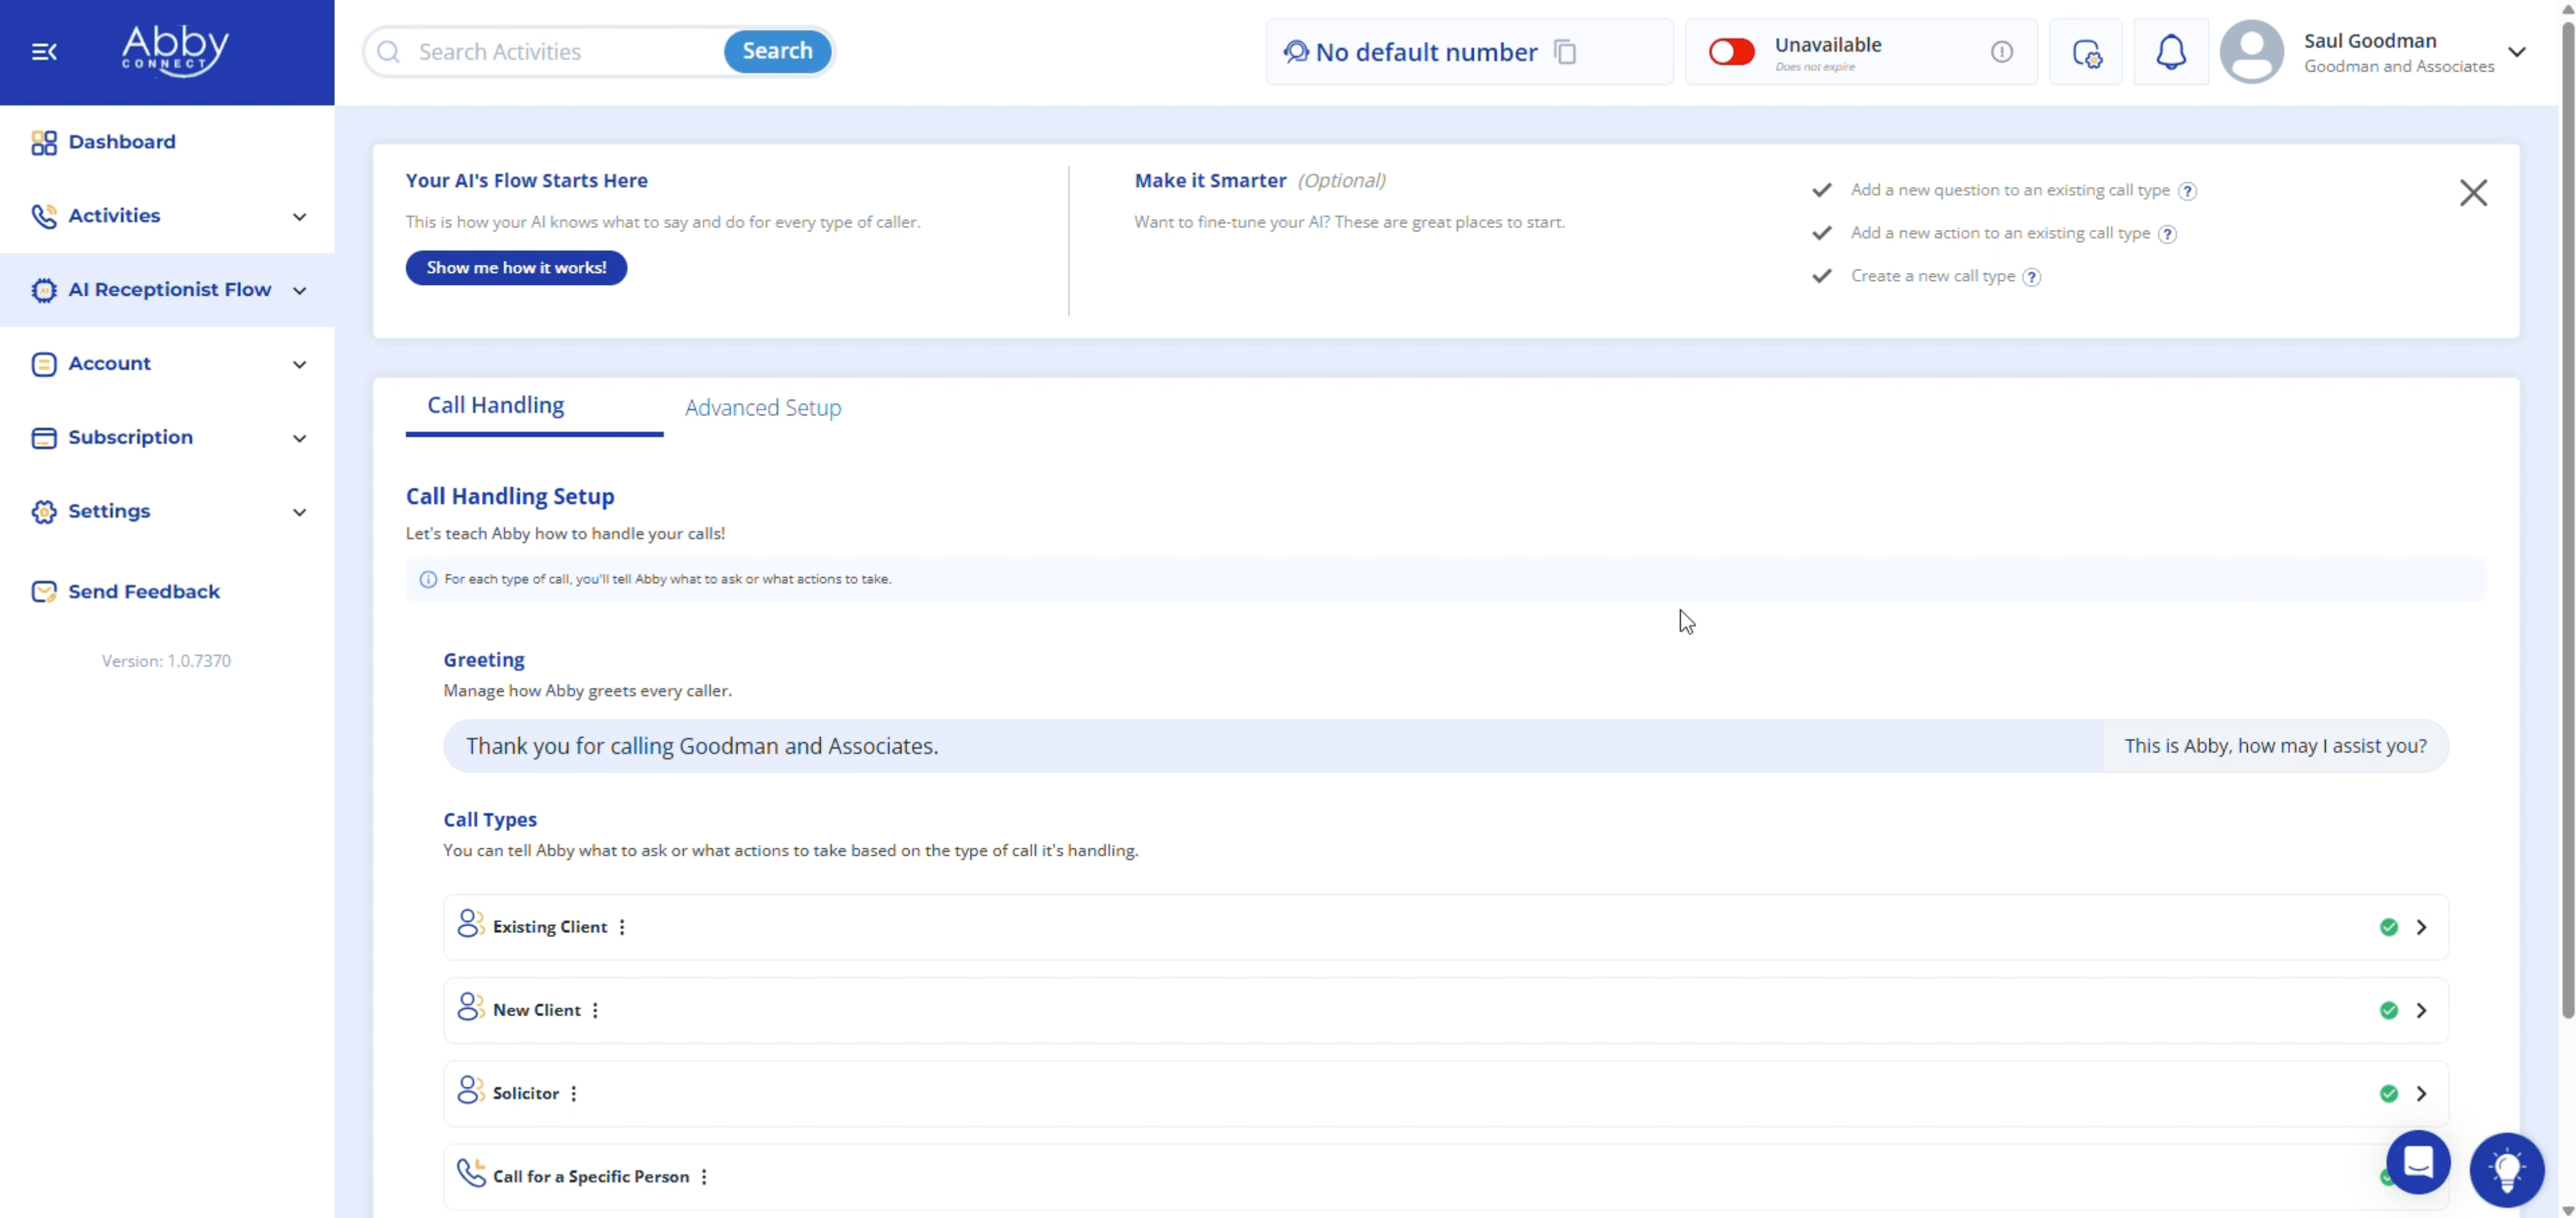
Task: Open Call for a Specific Person options menu
Action: 704,1177
